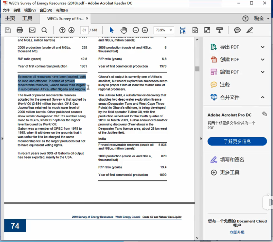Viewport: 273px width, 242px height.
Task: Click the small copy icon beside Acrobat Pro DC
Action: pyautogui.click(x=265, y=114)
